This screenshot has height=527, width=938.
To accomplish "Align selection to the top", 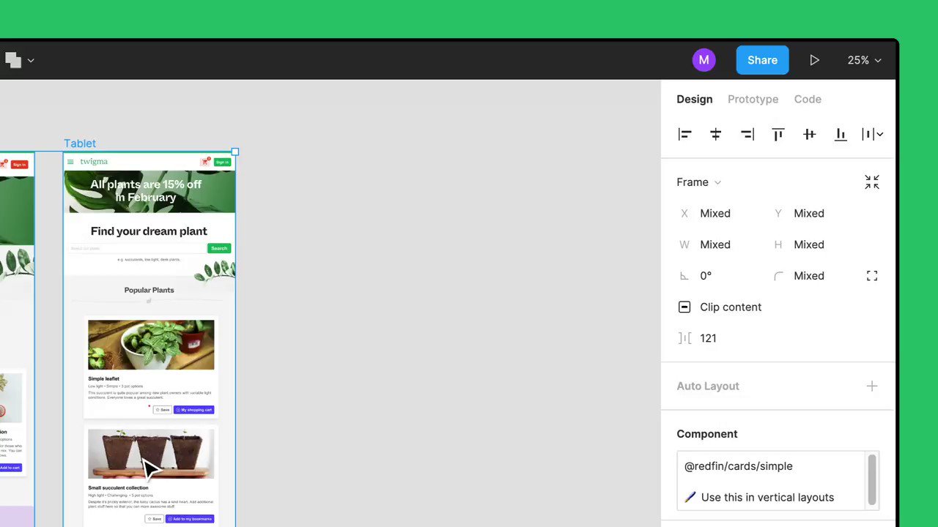I will (778, 134).
